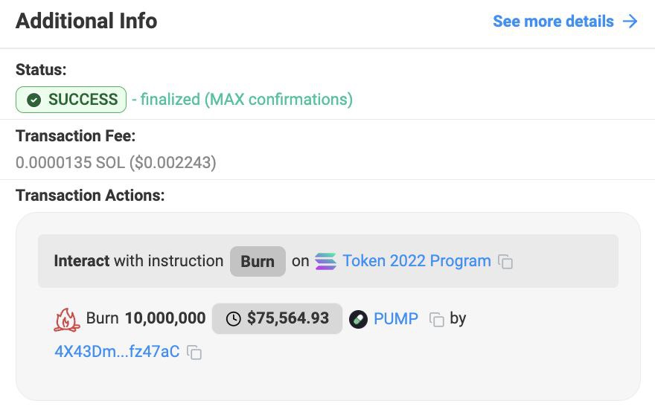Viewport: 655px width, 415px height.
Task: Click the arrow beside See more details
Action: [x=630, y=22]
